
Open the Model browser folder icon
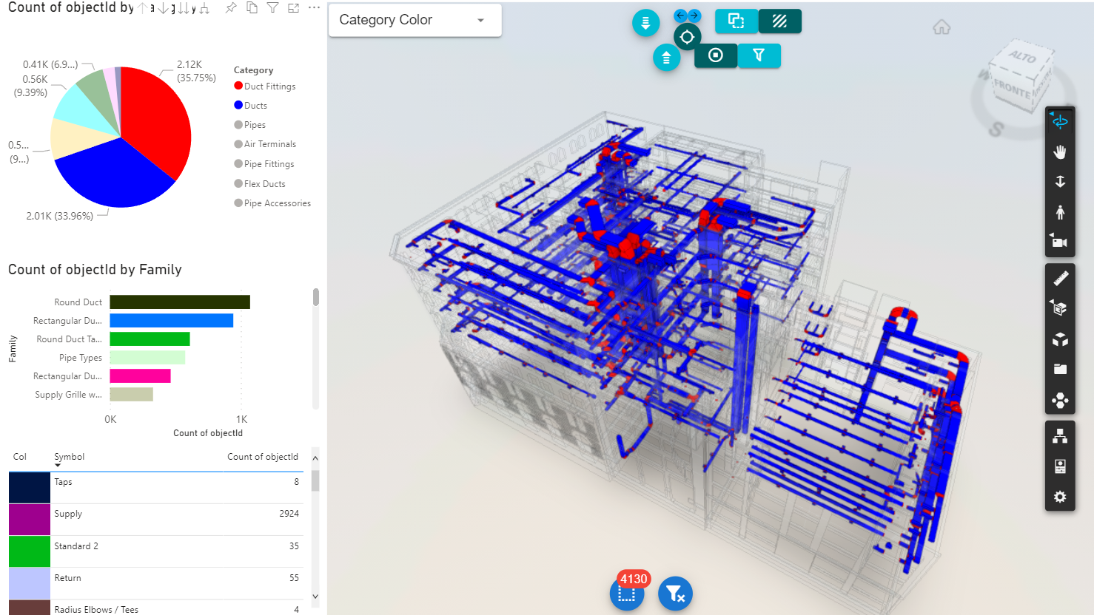pyautogui.click(x=1060, y=370)
